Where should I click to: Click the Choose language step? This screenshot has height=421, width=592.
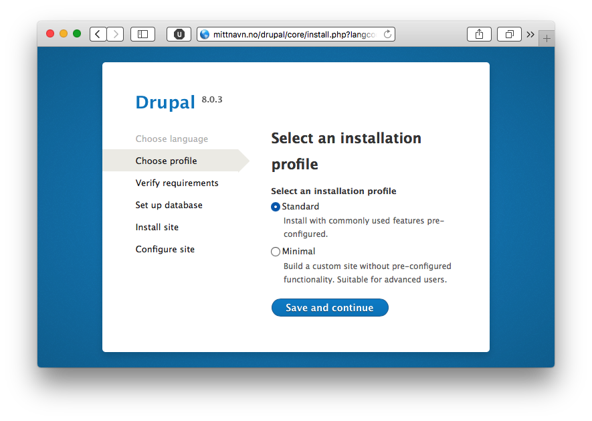point(172,139)
